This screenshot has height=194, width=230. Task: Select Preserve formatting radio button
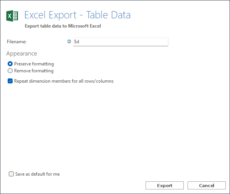click(10, 64)
